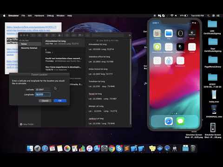Open Watch app on simulator home screen
Screen dimensions: 223x167
tap(180, 33)
